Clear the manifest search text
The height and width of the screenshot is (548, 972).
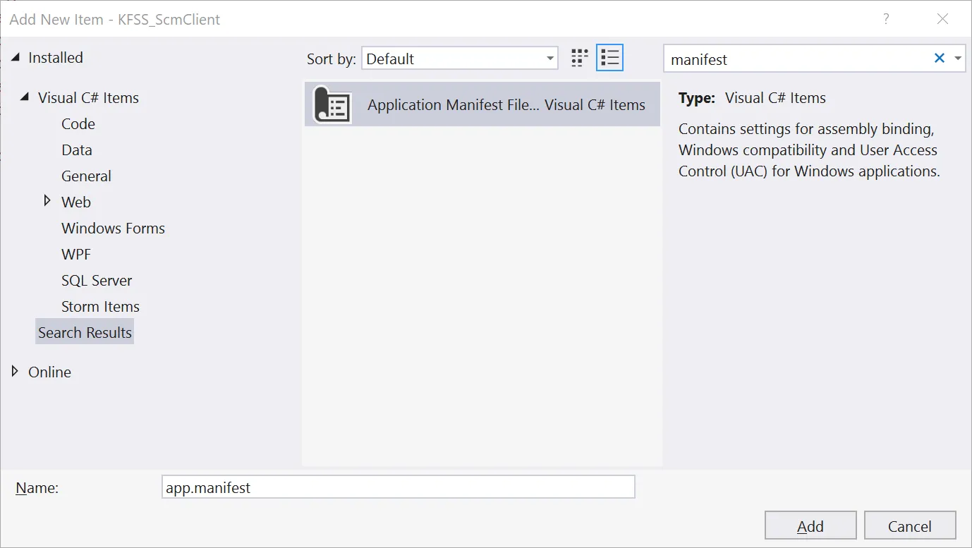click(x=939, y=59)
